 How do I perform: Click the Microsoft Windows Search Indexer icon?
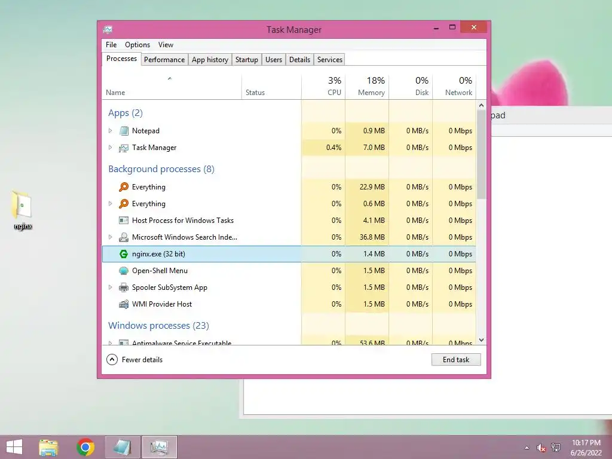click(x=124, y=237)
